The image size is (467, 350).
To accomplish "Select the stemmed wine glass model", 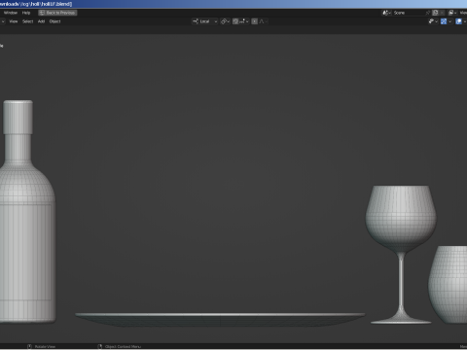I will (401, 221).
